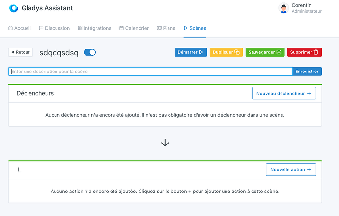Save the scene using Sauvegarder
339x216 pixels.
(264, 52)
